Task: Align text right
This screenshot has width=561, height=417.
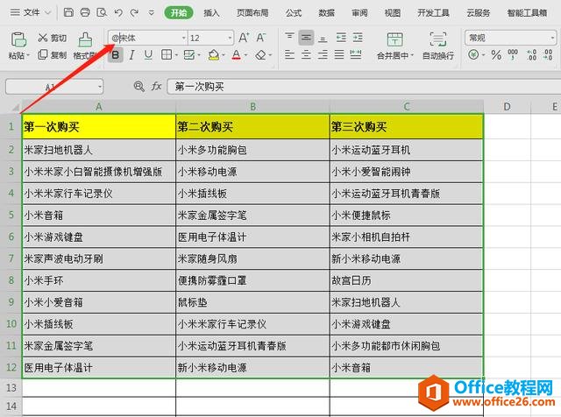Action: tap(323, 54)
